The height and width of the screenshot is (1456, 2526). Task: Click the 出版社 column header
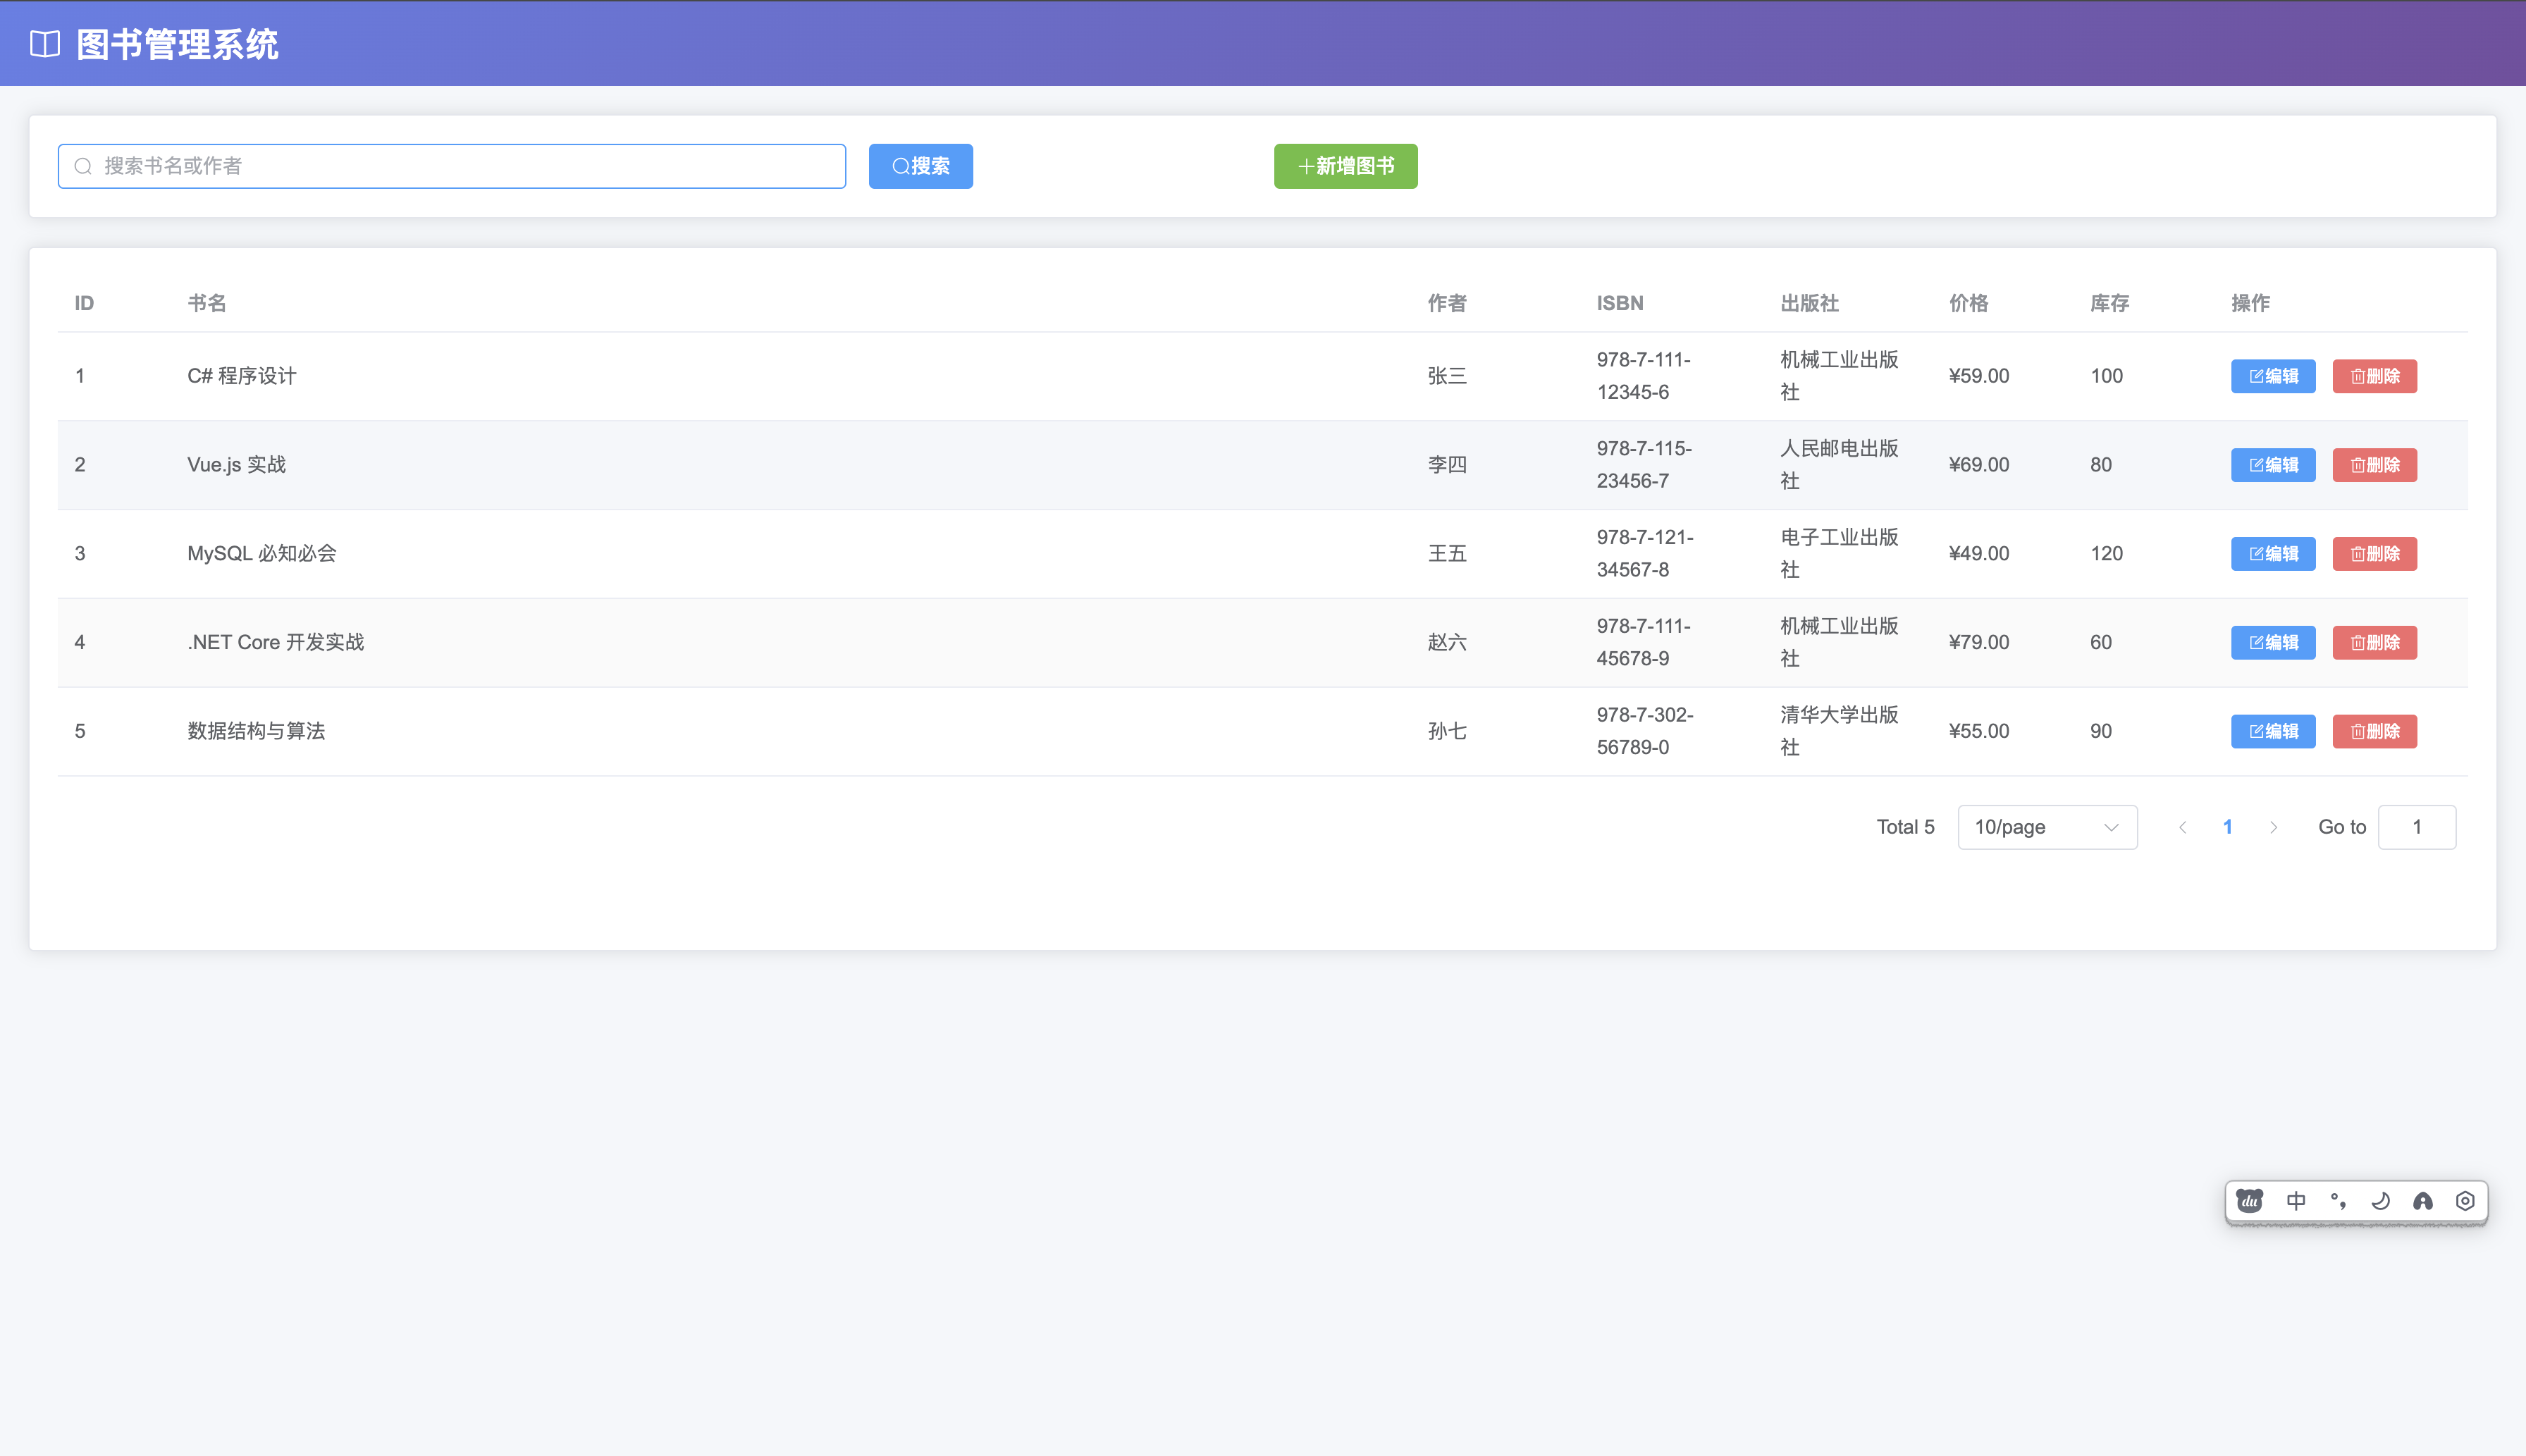1809,303
